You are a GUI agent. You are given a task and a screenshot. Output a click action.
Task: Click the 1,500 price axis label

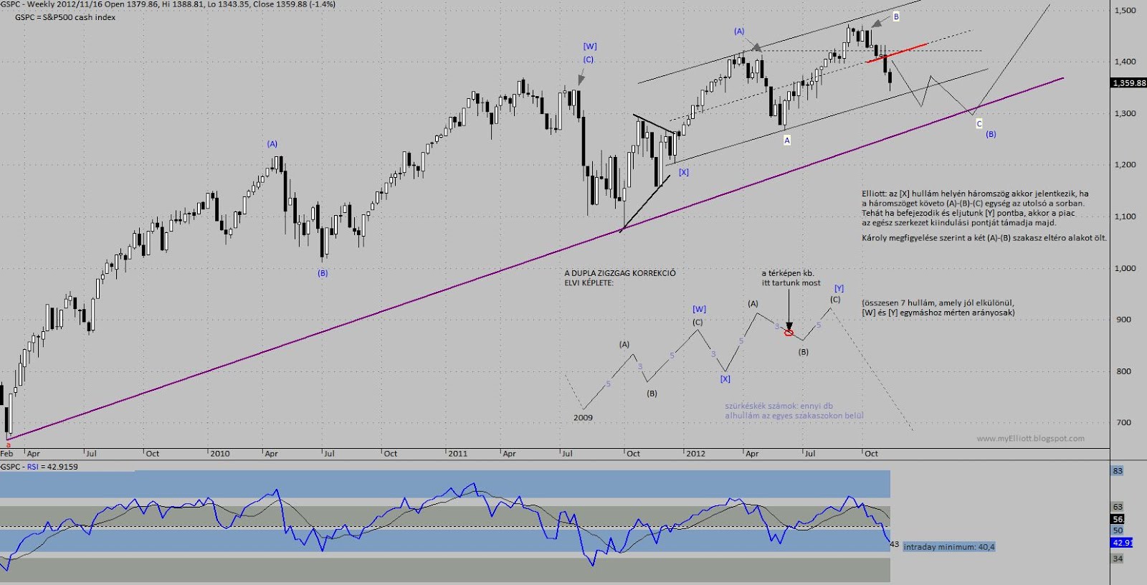click(x=1125, y=10)
